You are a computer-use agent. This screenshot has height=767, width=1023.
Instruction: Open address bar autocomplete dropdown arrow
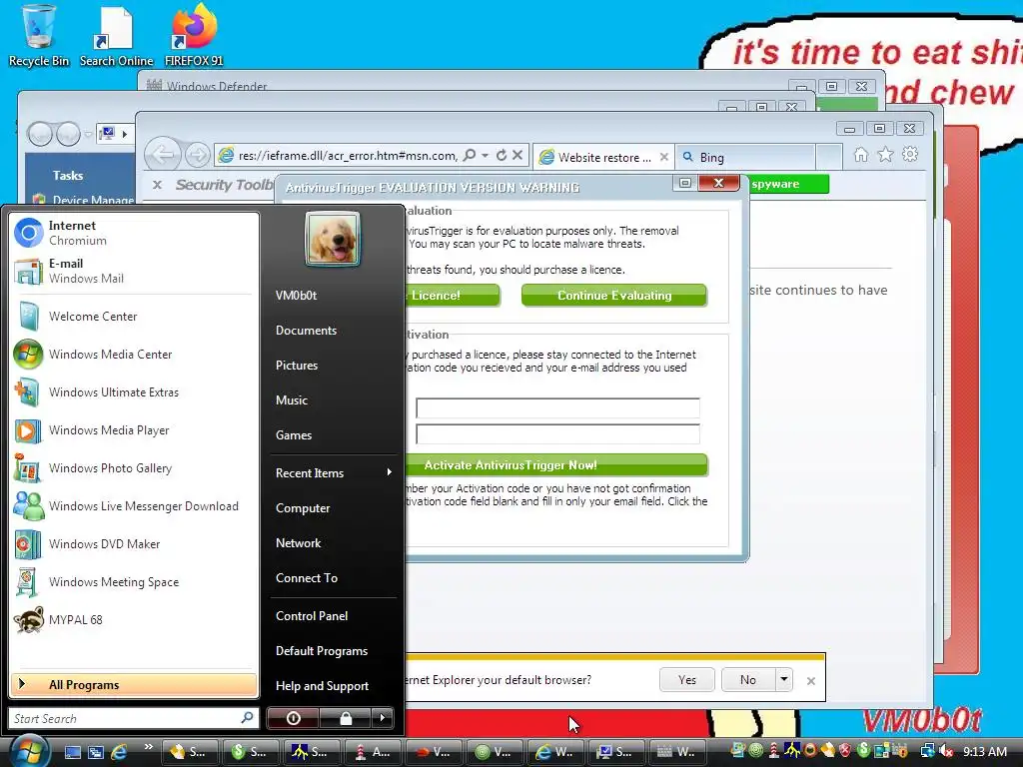click(x=485, y=155)
